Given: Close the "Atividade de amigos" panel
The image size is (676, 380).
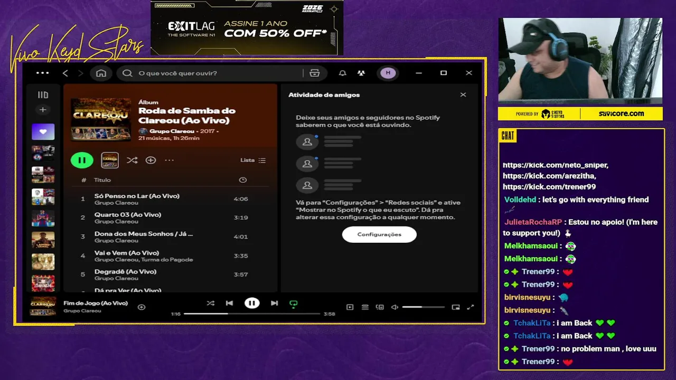Looking at the screenshot, I should (x=463, y=95).
